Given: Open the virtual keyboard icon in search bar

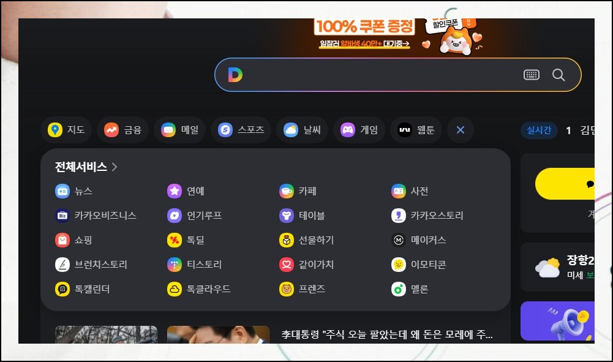Looking at the screenshot, I should coord(532,75).
